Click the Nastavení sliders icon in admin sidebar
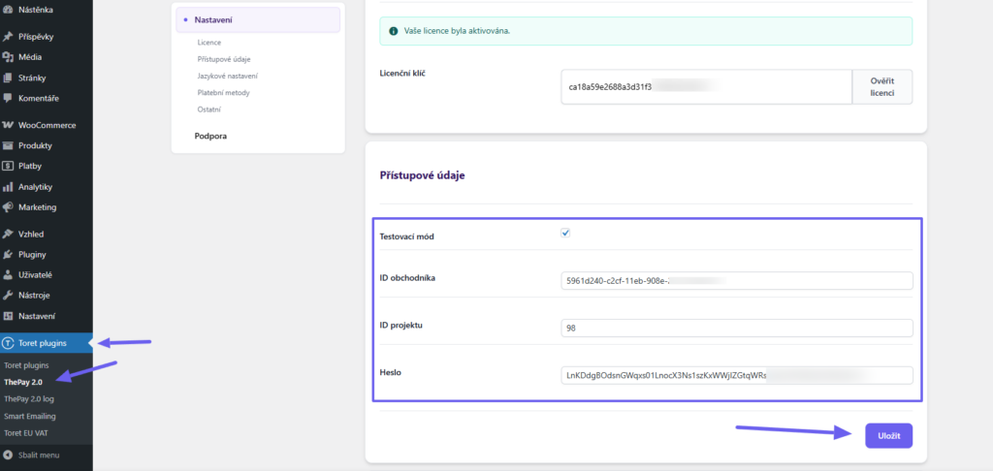This screenshot has height=471, width=993. (8, 316)
